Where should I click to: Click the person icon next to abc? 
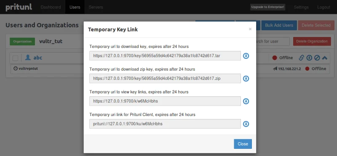click(x=28, y=58)
